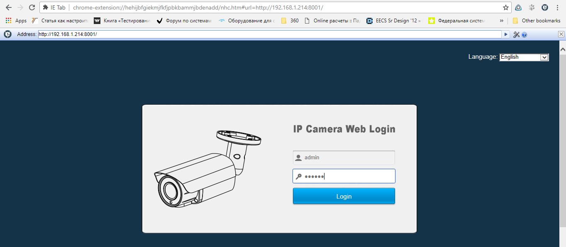
Task: Open the Chrome three-dot menu
Action: click(558, 7)
